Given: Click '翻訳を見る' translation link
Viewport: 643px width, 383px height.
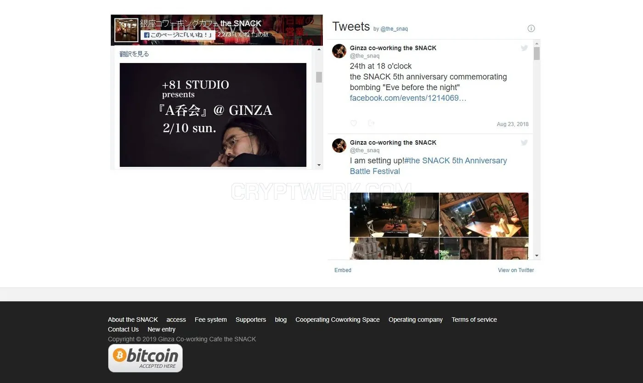Looking at the screenshot, I should [x=134, y=54].
